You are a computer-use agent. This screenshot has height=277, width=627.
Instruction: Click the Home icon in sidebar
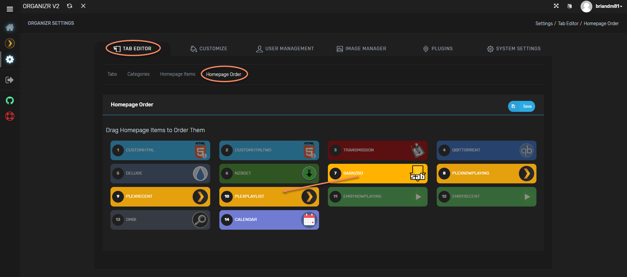(10, 27)
